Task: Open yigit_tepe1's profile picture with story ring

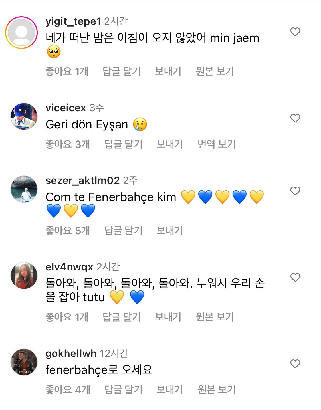Action: coord(22,33)
